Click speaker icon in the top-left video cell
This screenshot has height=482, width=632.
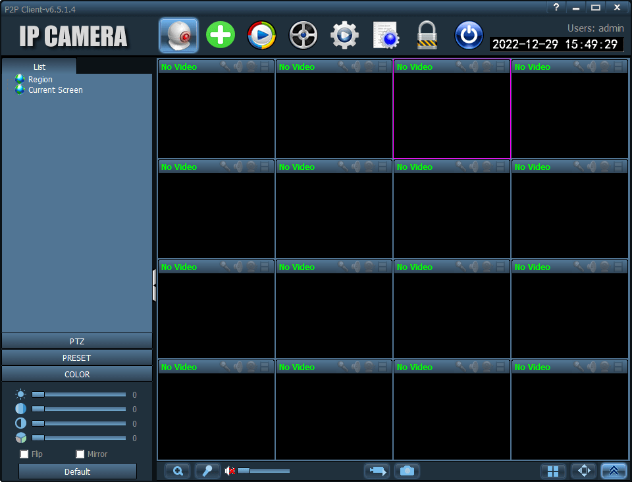pyautogui.click(x=238, y=67)
